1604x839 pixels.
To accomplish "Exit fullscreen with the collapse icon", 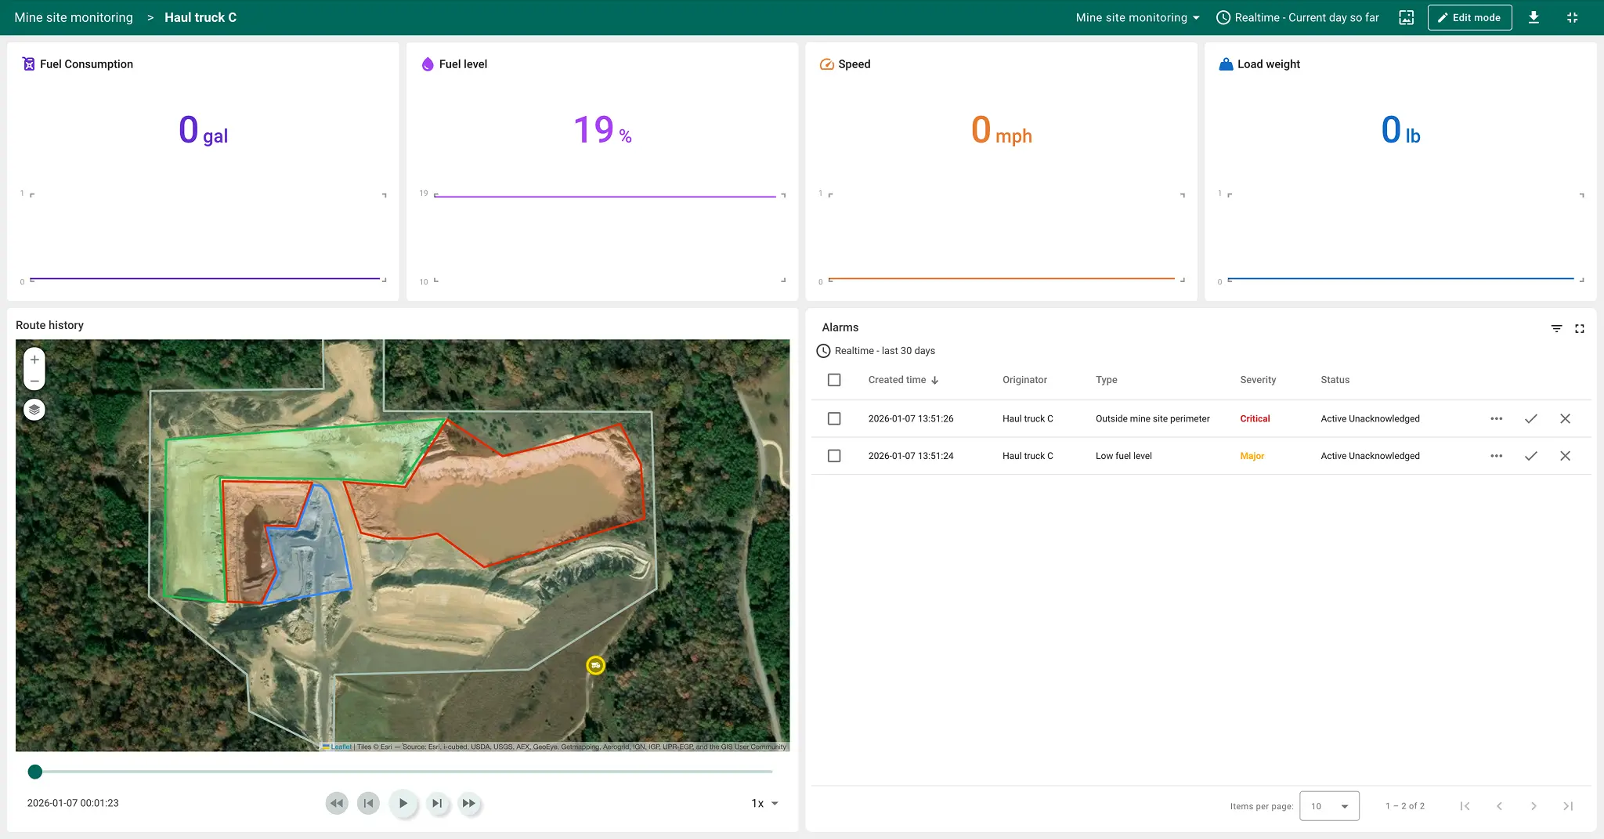I will tap(1572, 17).
